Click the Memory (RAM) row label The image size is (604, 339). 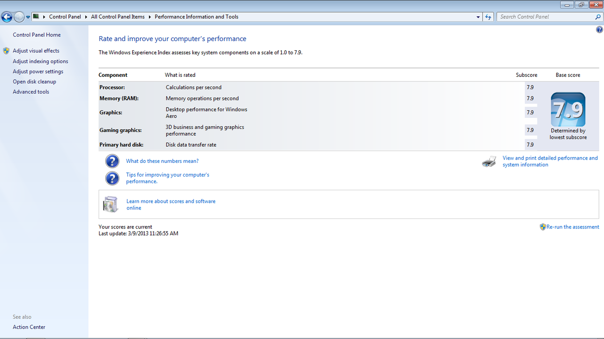tap(119, 98)
